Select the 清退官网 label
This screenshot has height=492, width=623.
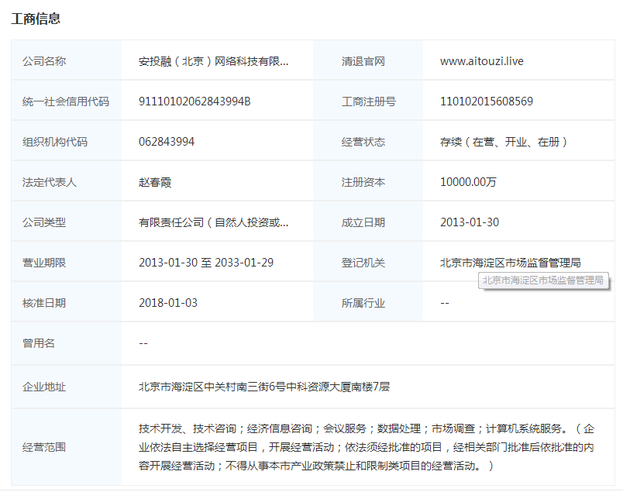(363, 61)
